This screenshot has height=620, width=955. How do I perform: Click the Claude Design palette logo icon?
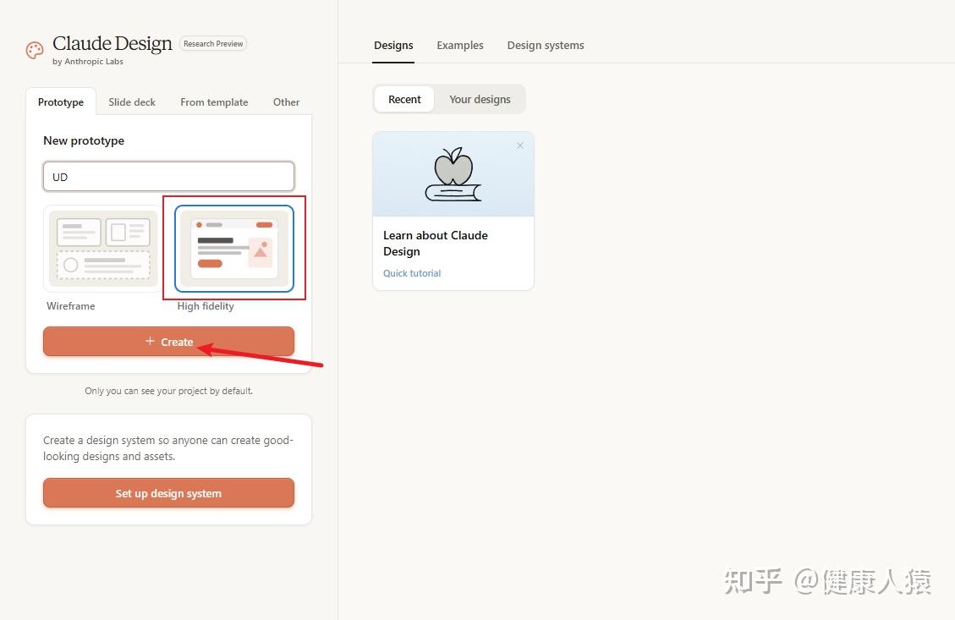(x=35, y=50)
